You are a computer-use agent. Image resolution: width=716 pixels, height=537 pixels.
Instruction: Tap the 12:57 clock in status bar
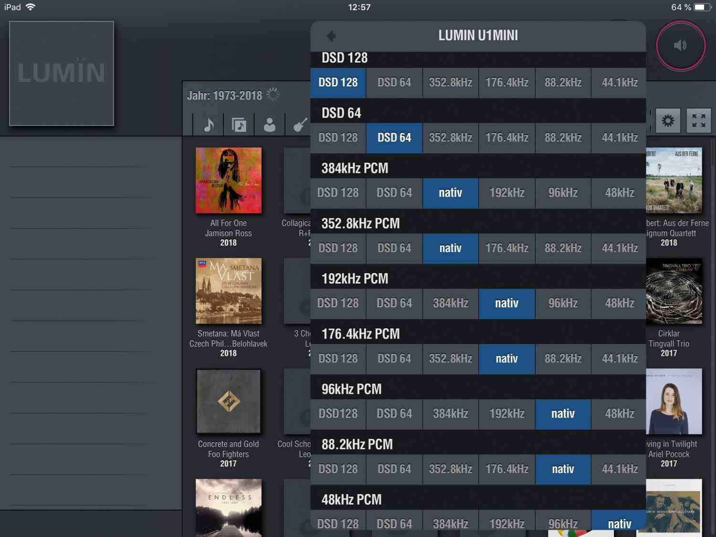click(x=359, y=7)
